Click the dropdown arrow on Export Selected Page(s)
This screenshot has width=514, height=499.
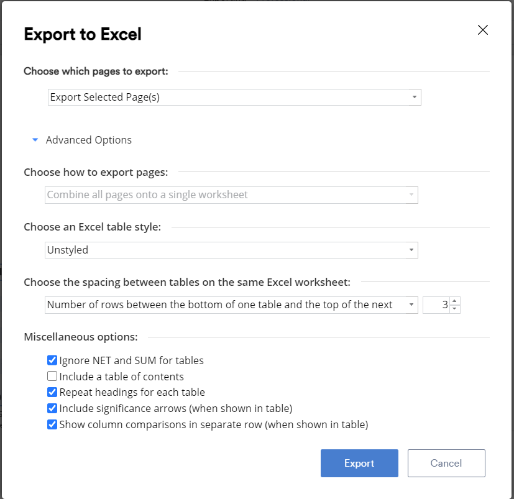(413, 97)
